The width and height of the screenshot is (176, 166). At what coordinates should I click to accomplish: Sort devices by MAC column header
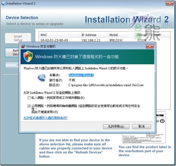pos(59,35)
